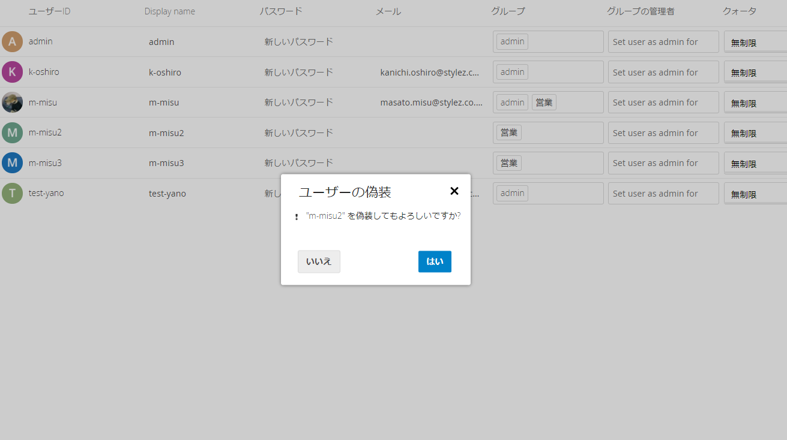The height and width of the screenshot is (440, 787).
Task: Click the 新しいパスワード field in the admin row
Action: (x=297, y=41)
